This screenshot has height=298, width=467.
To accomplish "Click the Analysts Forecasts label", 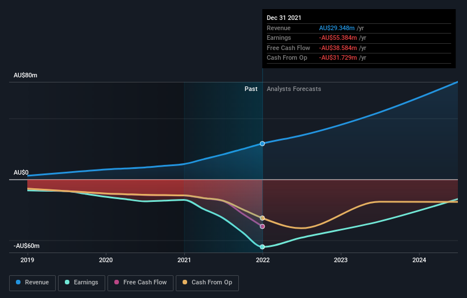I will point(294,89).
